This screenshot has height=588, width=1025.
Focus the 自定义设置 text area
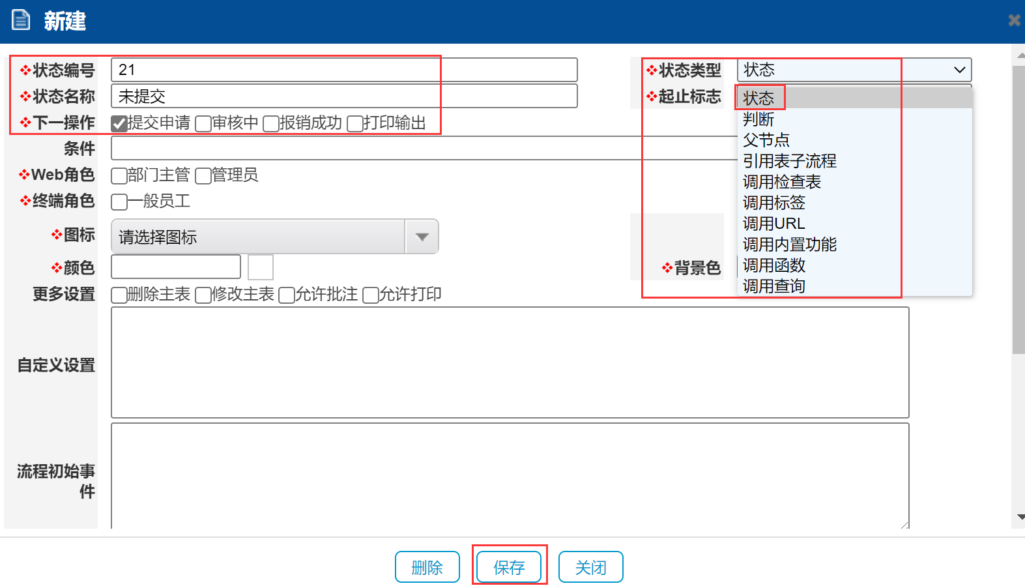tap(510, 362)
